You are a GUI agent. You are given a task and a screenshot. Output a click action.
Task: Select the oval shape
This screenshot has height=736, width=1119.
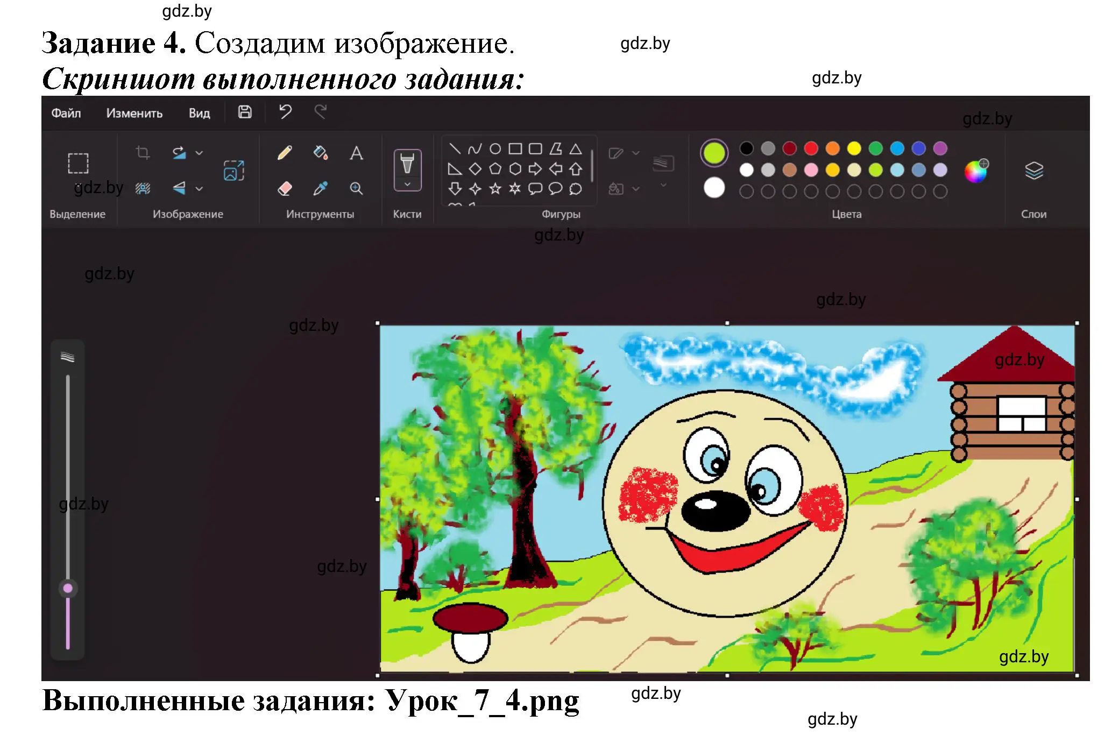pyautogui.click(x=495, y=148)
